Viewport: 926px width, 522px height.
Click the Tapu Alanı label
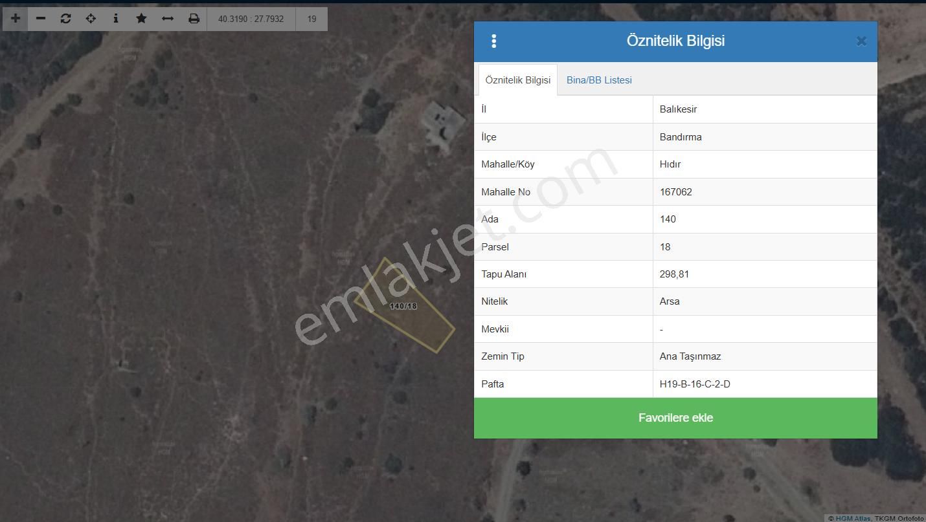point(504,274)
